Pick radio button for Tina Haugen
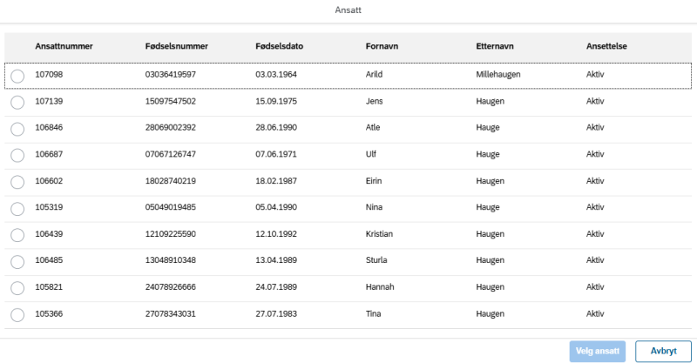Viewport: 697px width, 363px height. [x=17, y=315]
